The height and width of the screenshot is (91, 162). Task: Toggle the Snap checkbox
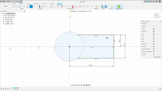click(154, 34)
